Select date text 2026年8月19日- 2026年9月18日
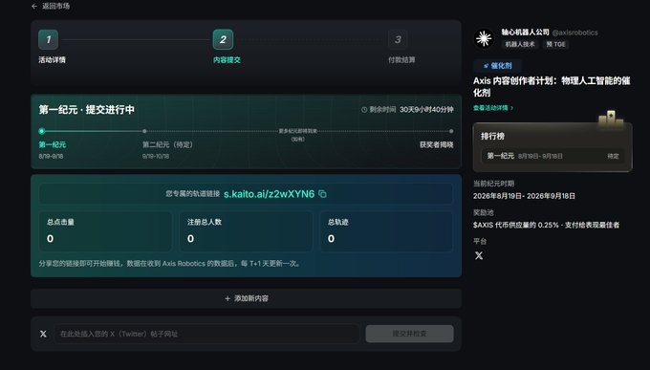This screenshot has width=650, height=370. [524, 196]
